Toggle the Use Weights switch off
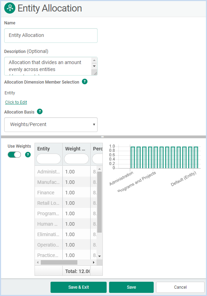This screenshot has width=207, height=296. coord(14,155)
